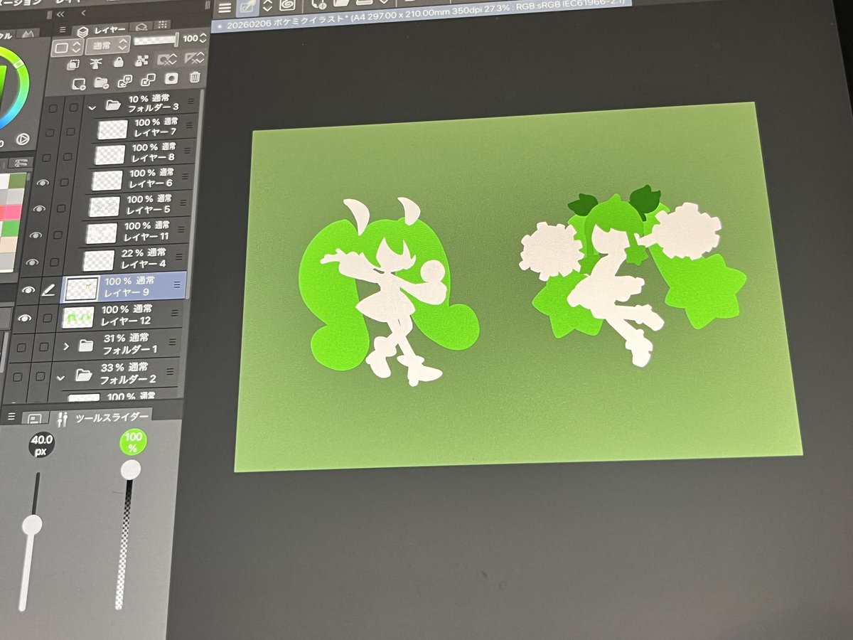This screenshot has width=853, height=640.
Task: Open command bar hamburger menu
Action: (x=225, y=8)
